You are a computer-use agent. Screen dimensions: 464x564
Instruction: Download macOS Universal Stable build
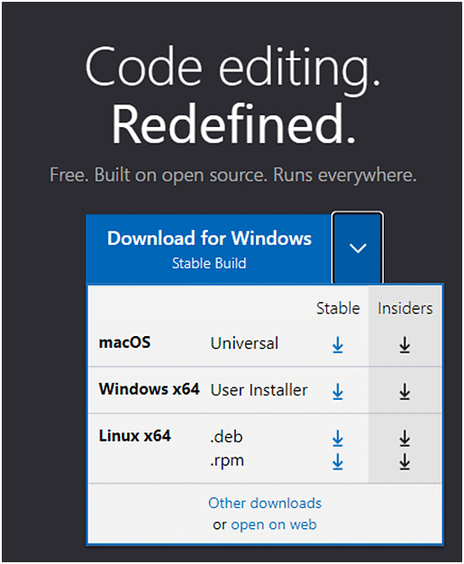click(x=337, y=345)
